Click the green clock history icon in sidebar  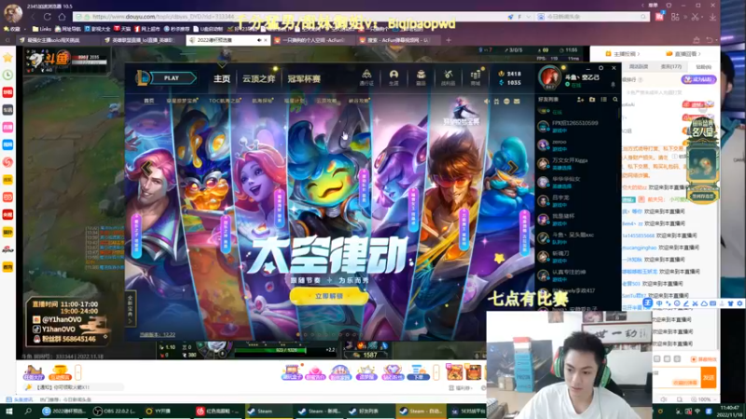(x=7, y=74)
